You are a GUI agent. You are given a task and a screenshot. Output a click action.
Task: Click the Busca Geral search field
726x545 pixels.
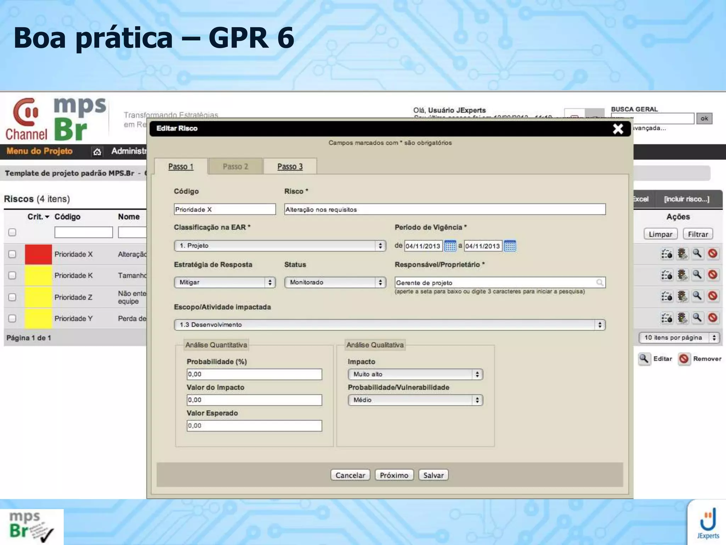click(x=652, y=119)
